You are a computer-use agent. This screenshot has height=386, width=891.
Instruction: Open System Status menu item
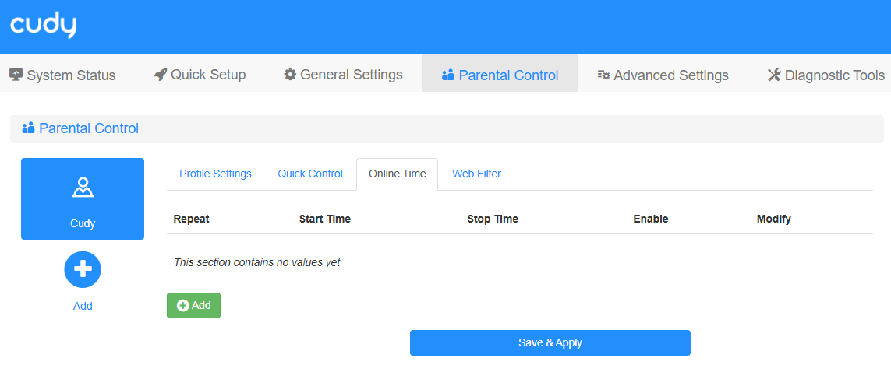click(x=71, y=75)
